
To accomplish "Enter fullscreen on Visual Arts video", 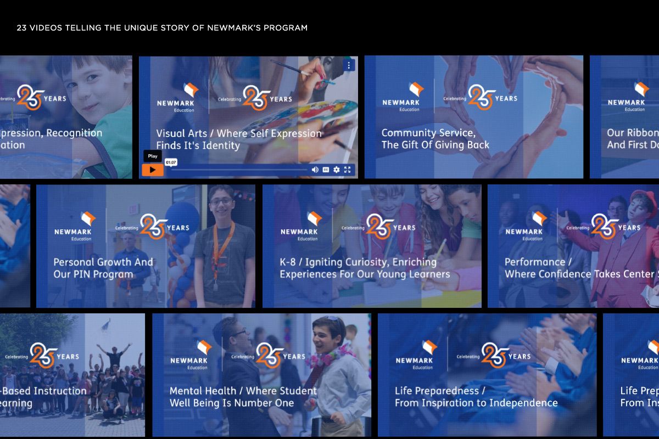I will [x=347, y=170].
